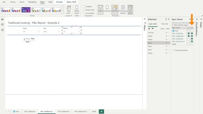Toggle the Sync slicers pane button
The image size is (203, 114).
[130, 10]
